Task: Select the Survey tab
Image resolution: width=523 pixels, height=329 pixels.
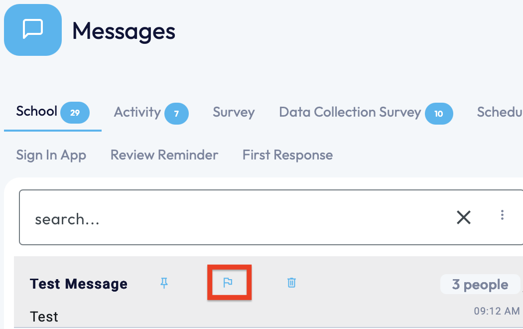Action: pos(234,112)
